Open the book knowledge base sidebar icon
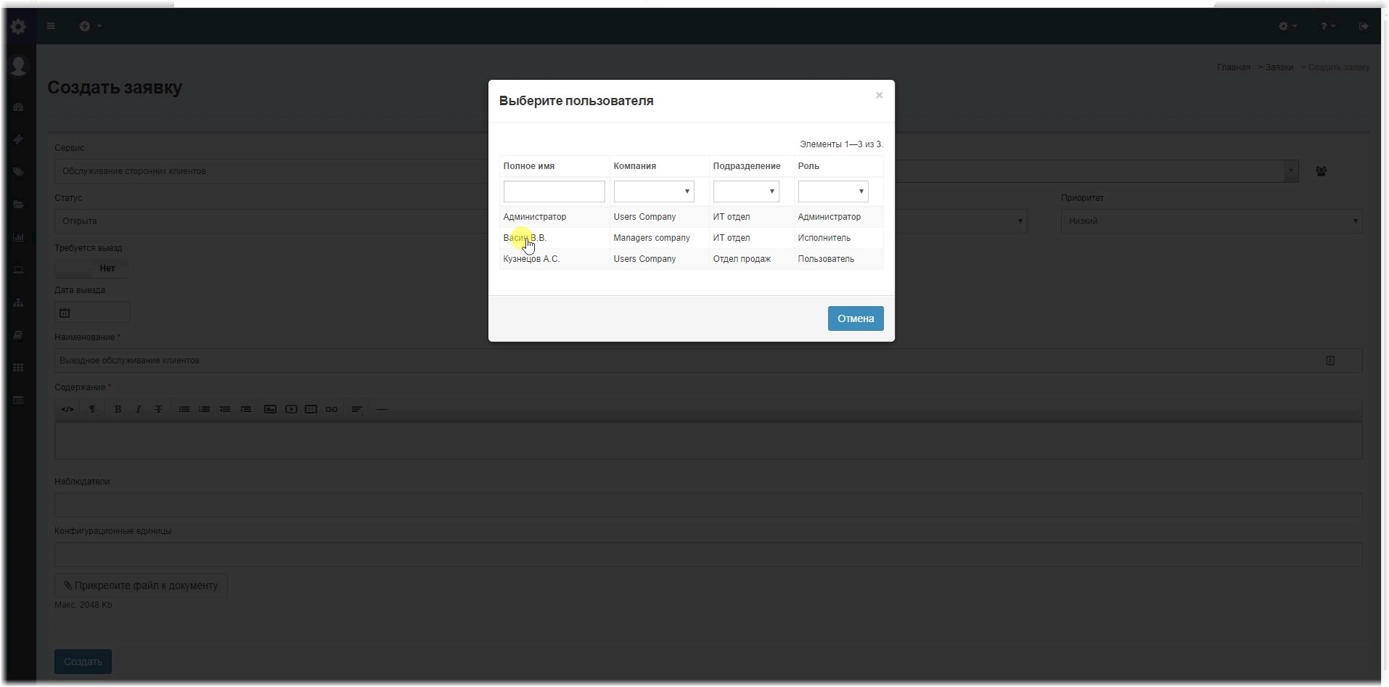The image size is (1389, 687). point(19,335)
